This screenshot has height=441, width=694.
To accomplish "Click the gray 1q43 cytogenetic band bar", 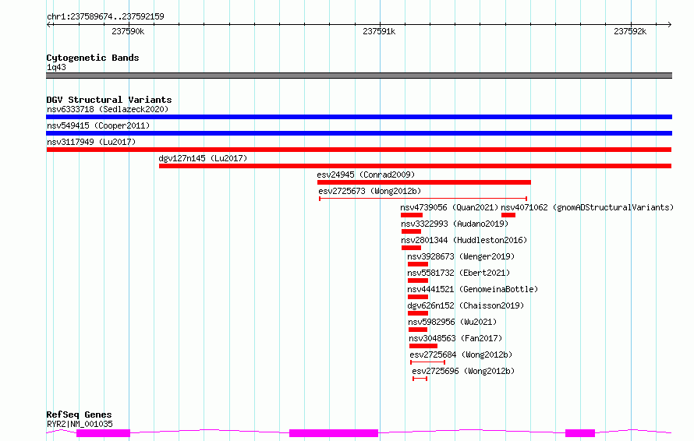I will coord(359,76).
